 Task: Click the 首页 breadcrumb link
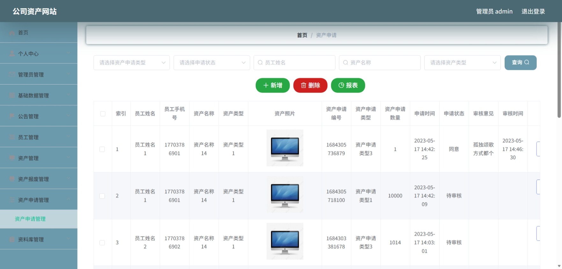(x=302, y=35)
